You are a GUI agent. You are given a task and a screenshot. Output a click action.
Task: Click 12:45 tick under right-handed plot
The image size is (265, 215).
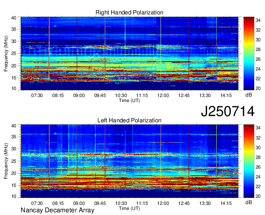(x=184, y=95)
